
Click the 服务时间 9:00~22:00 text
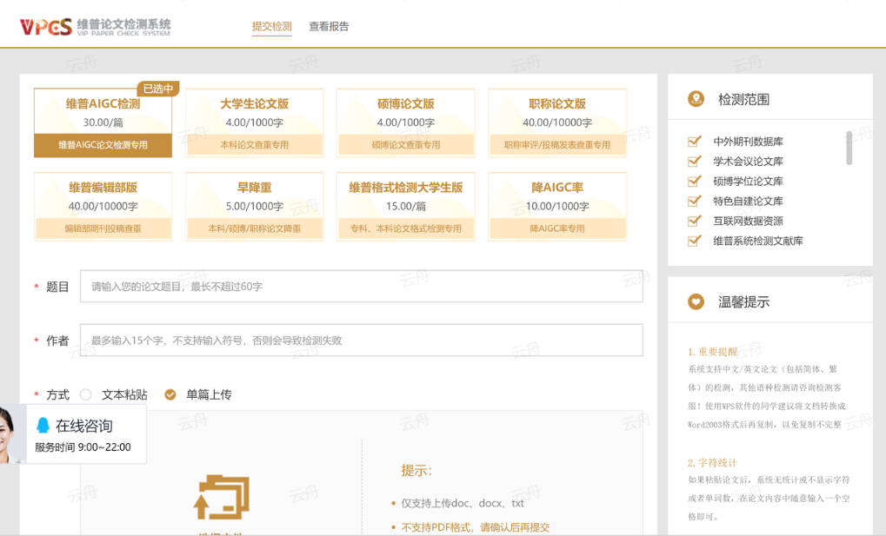(83, 447)
